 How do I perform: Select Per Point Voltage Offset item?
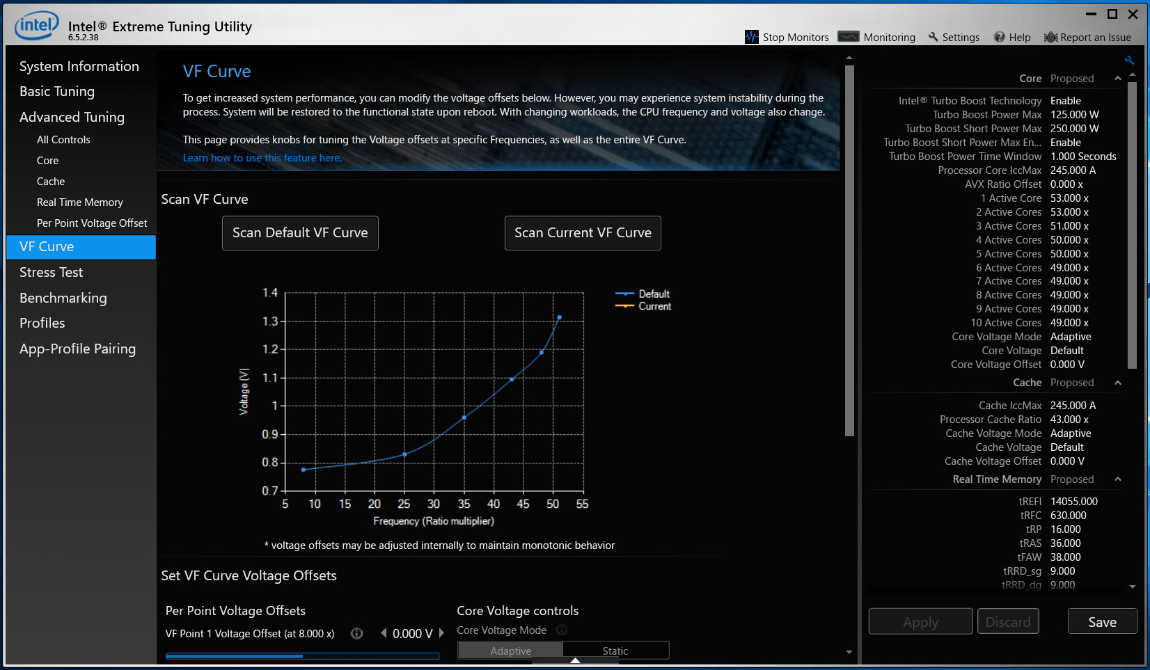[92, 223]
